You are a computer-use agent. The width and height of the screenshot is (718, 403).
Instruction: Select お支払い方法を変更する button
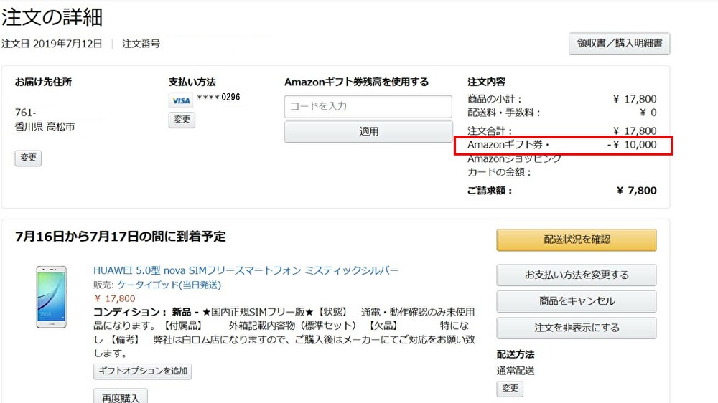click(576, 275)
